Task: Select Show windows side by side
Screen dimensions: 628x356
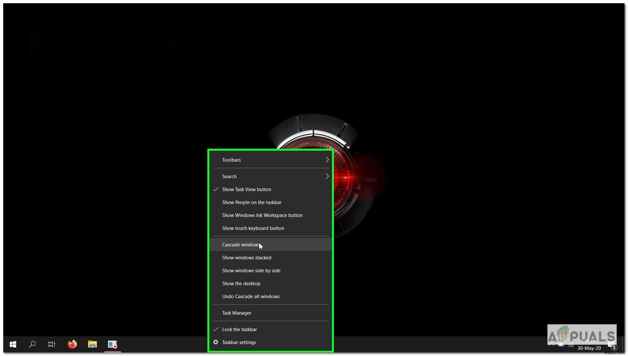Action: tap(251, 270)
